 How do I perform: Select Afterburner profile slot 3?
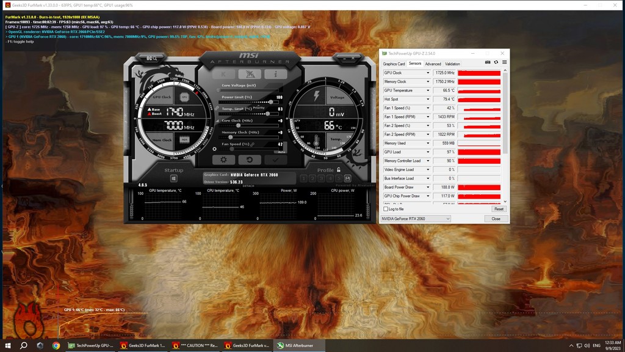click(321, 178)
